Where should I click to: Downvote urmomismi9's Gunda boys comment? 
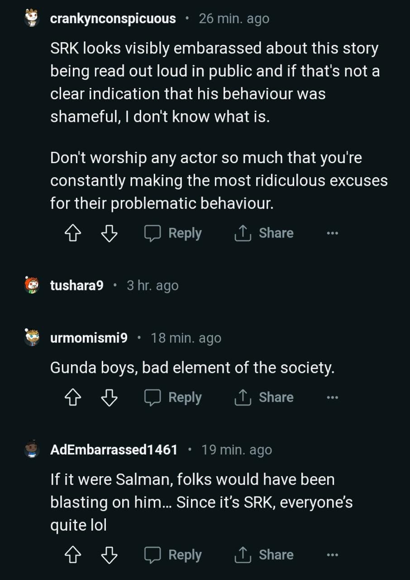[x=109, y=398]
